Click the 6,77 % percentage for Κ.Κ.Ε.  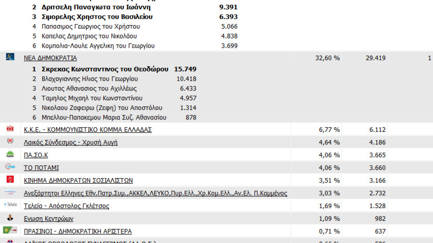click(329, 130)
